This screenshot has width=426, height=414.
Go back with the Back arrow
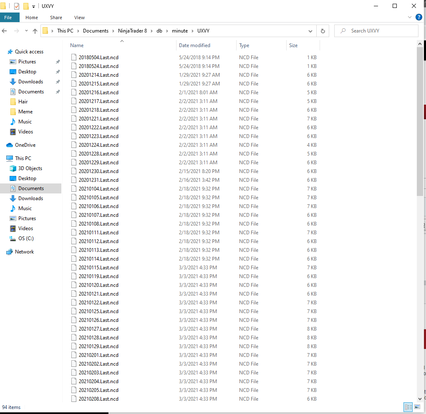click(x=4, y=31)
